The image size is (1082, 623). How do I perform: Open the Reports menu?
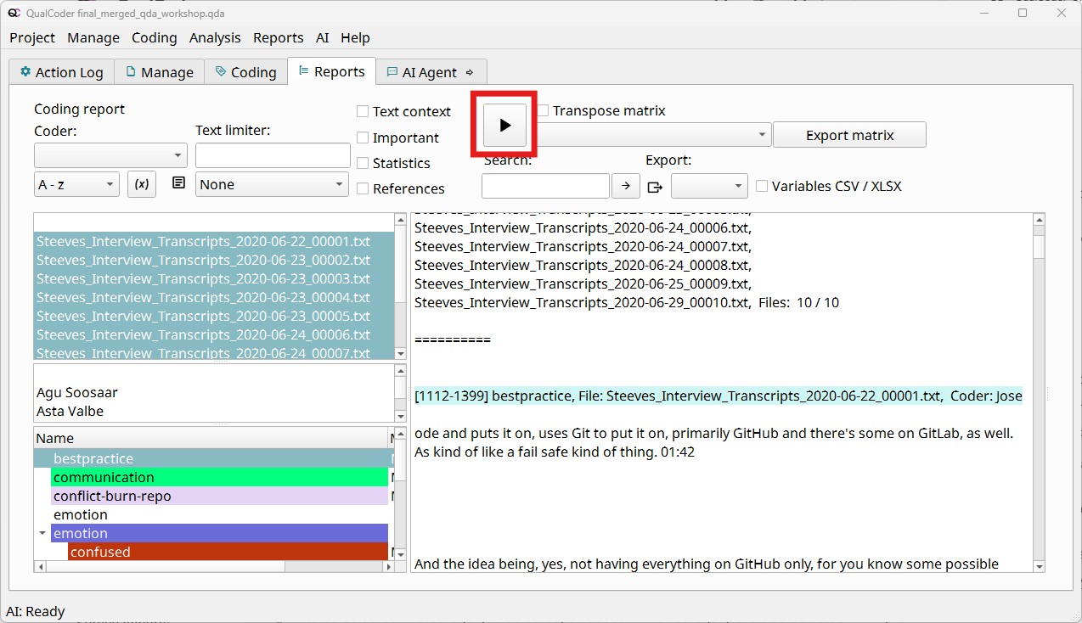279,37
